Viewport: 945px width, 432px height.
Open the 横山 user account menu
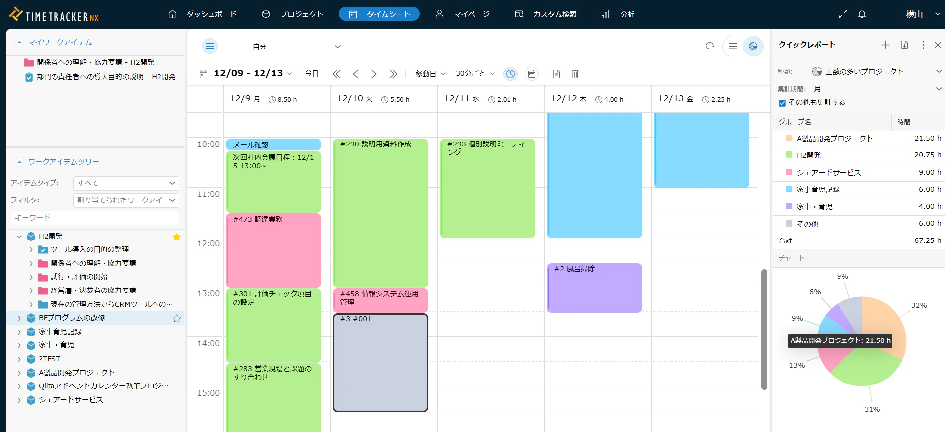(923, 14)
